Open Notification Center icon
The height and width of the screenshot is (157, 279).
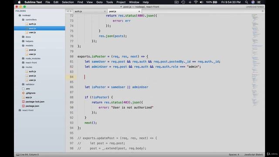pyautogui.click(x=259, y=2)
